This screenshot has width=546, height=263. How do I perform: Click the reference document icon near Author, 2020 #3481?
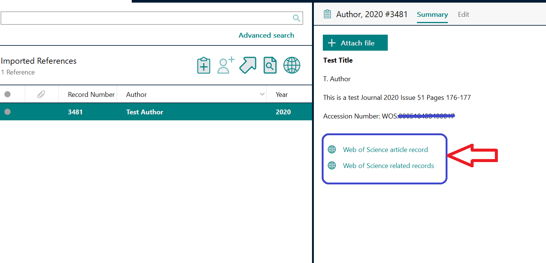pyautogui.click(x=327, y=13)
